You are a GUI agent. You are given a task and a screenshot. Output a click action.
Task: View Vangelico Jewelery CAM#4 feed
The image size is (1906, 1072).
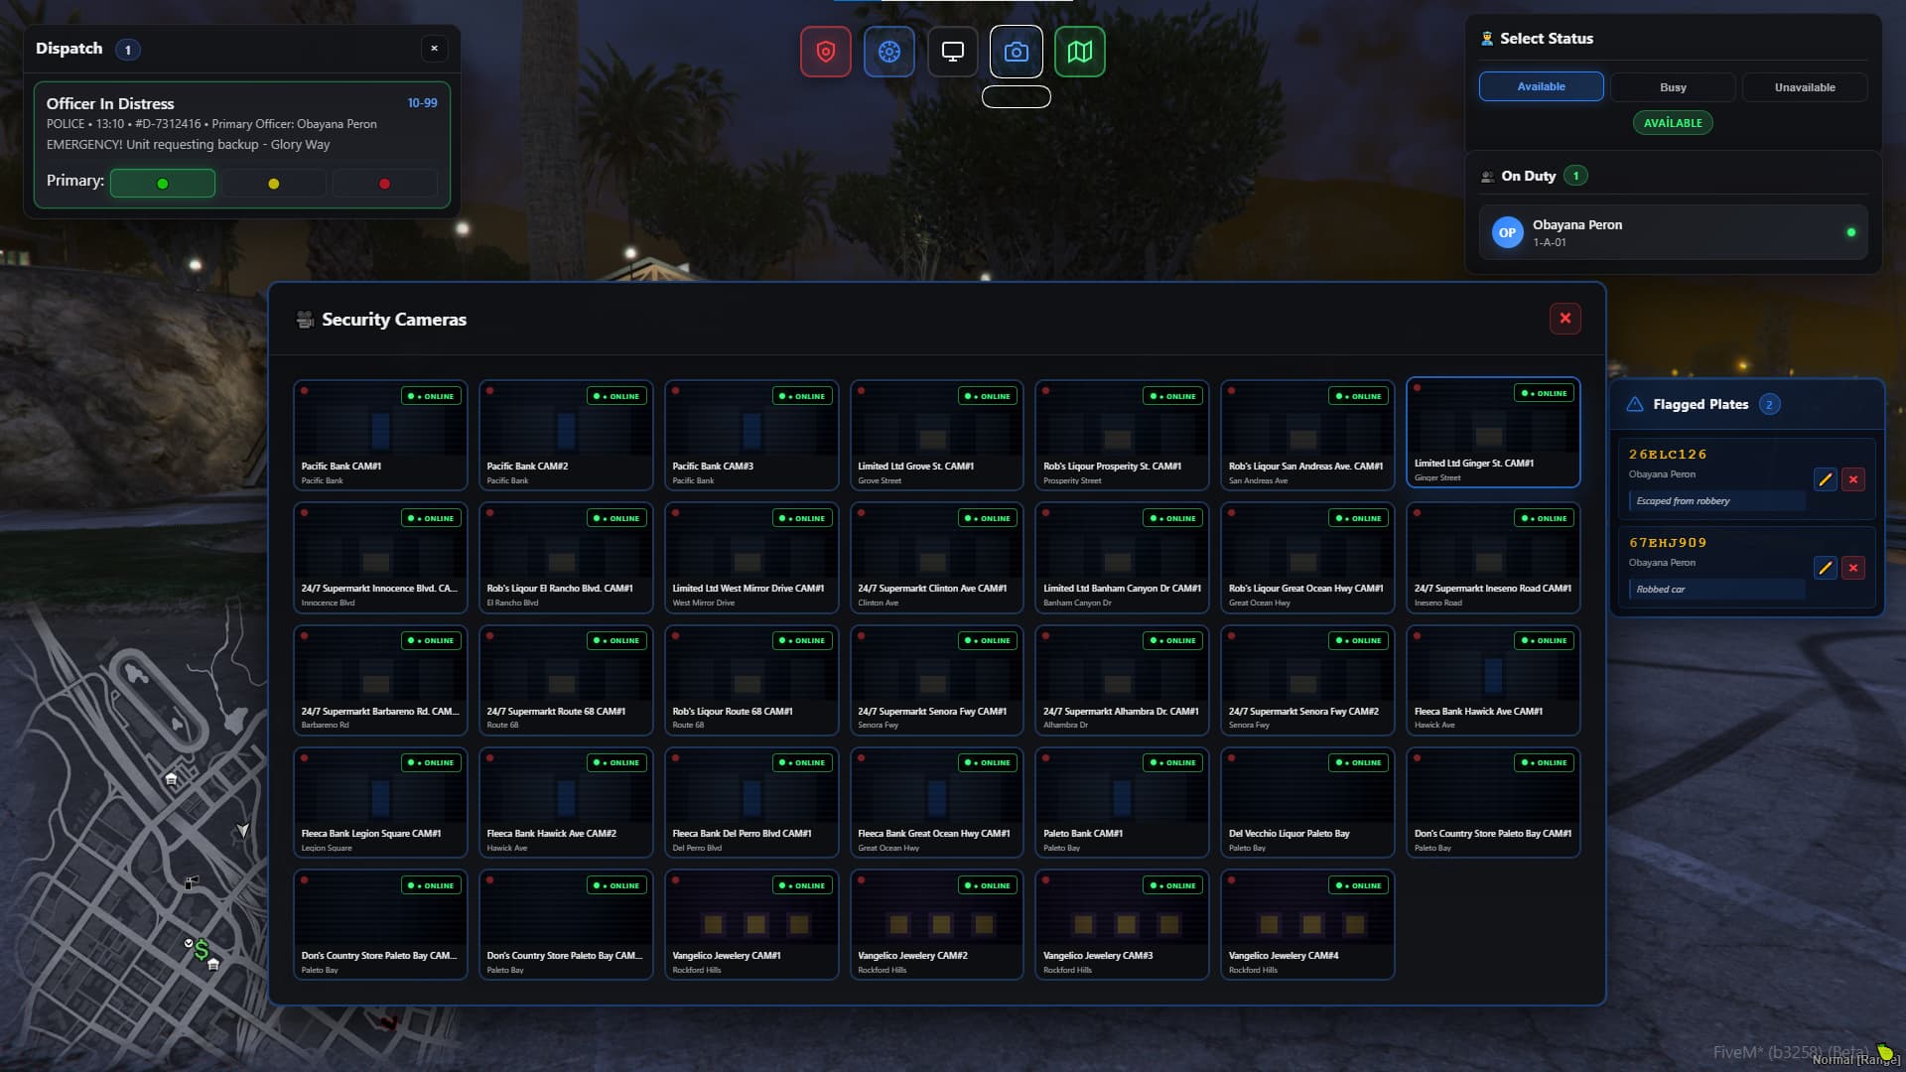point(1307,925)
